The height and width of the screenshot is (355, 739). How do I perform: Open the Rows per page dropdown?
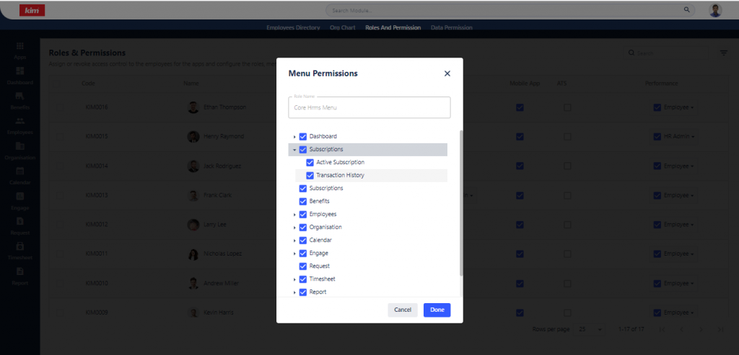click(x=590, y=330)
